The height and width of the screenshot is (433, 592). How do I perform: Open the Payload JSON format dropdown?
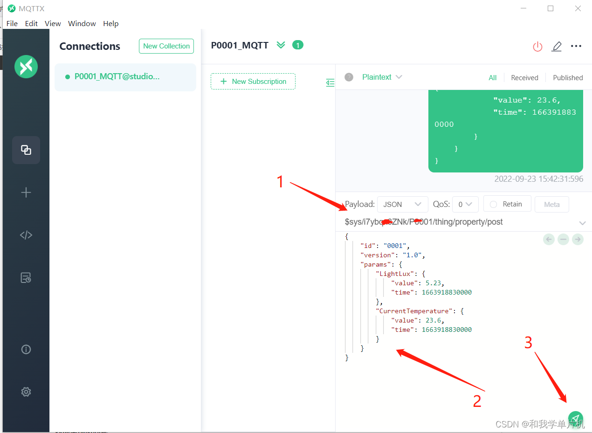[403, 204]
